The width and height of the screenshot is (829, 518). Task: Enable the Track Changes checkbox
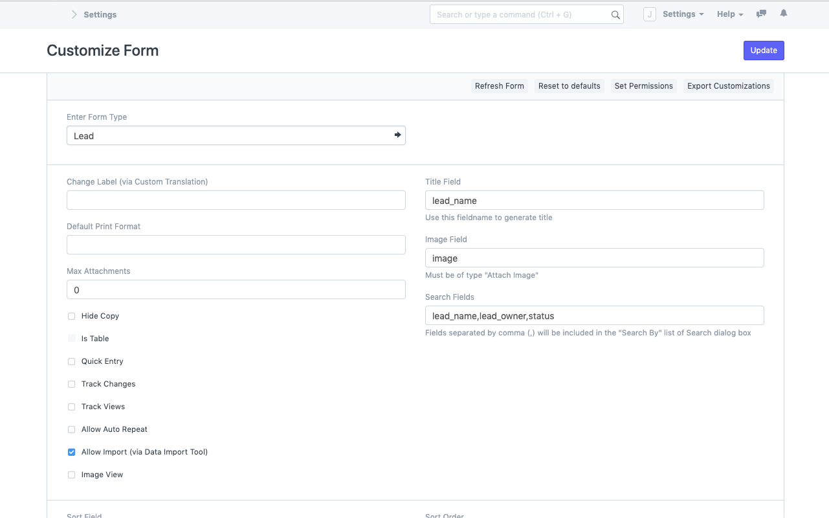[x=72, y=384]
